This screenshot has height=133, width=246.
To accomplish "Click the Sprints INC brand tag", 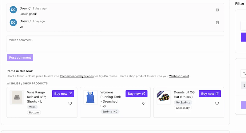I will tap(110, 111).
